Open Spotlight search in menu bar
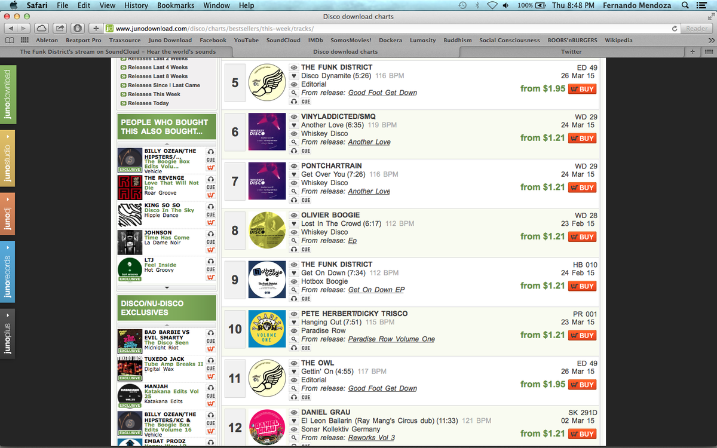The width and height of the screenshot is (717, 448). pyautogui.click(x=685, y=5)
